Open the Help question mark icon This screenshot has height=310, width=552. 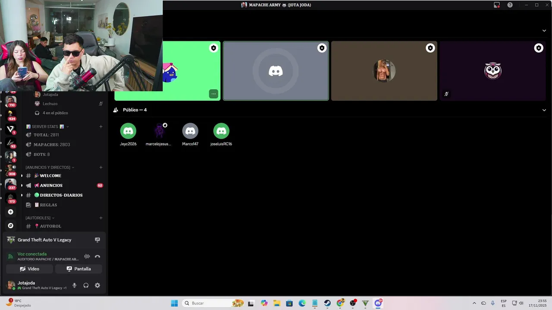click(x=510, y=5)
